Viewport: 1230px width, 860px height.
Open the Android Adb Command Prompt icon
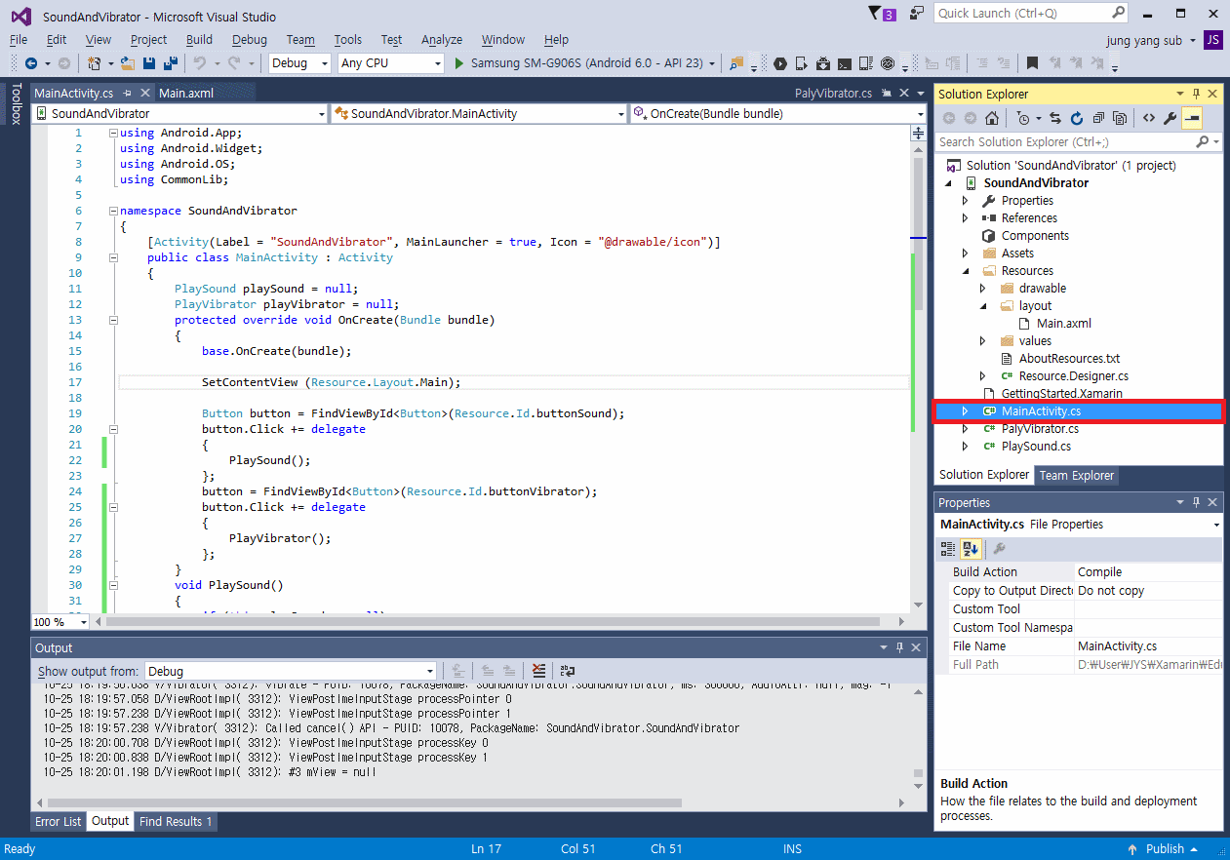tap(844, 63)
